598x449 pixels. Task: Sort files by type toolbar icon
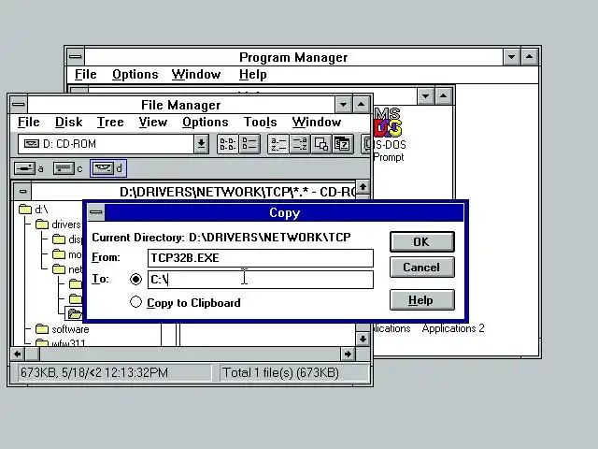[300, 144]
